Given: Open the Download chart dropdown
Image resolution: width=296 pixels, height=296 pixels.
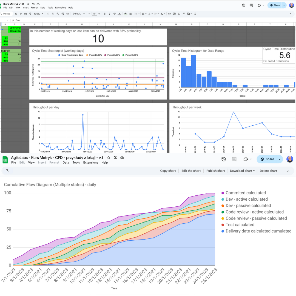Looking at the screenshot, I should pyautogui.click(x=242, y=170).
